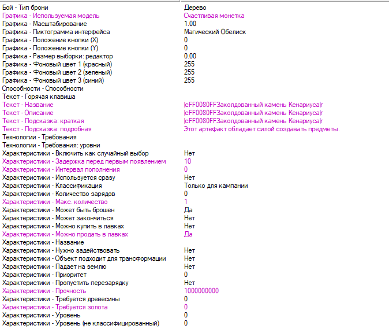
Task: Select 'Фоновый цвет 1 (красный)' row
Action: point(57,64)
